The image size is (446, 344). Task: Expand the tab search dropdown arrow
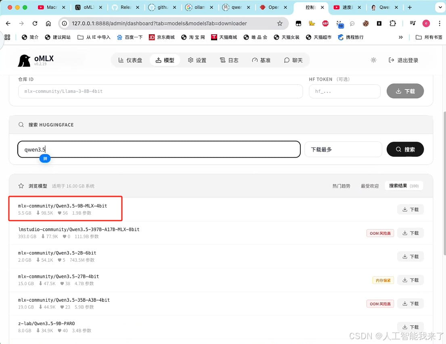click(440, 7)
